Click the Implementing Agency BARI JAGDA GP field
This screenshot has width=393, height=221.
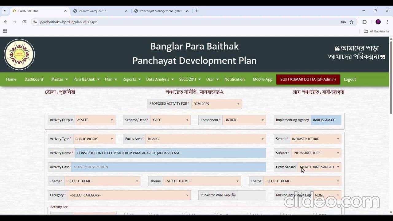point(326,120)
